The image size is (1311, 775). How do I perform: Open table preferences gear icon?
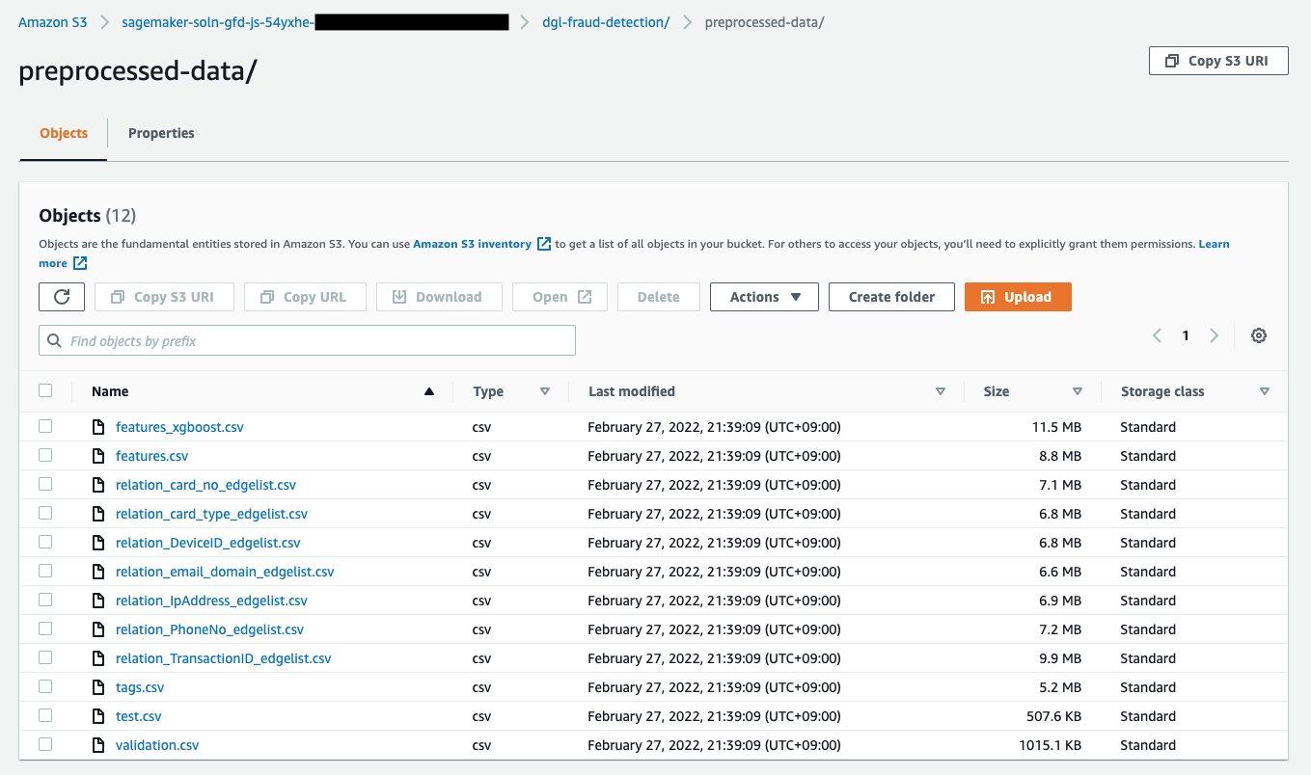tap(1259, 335)
